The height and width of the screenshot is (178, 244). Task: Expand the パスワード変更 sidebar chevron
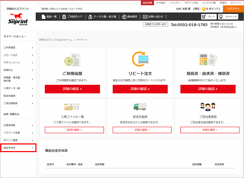(x=32, y=133)
